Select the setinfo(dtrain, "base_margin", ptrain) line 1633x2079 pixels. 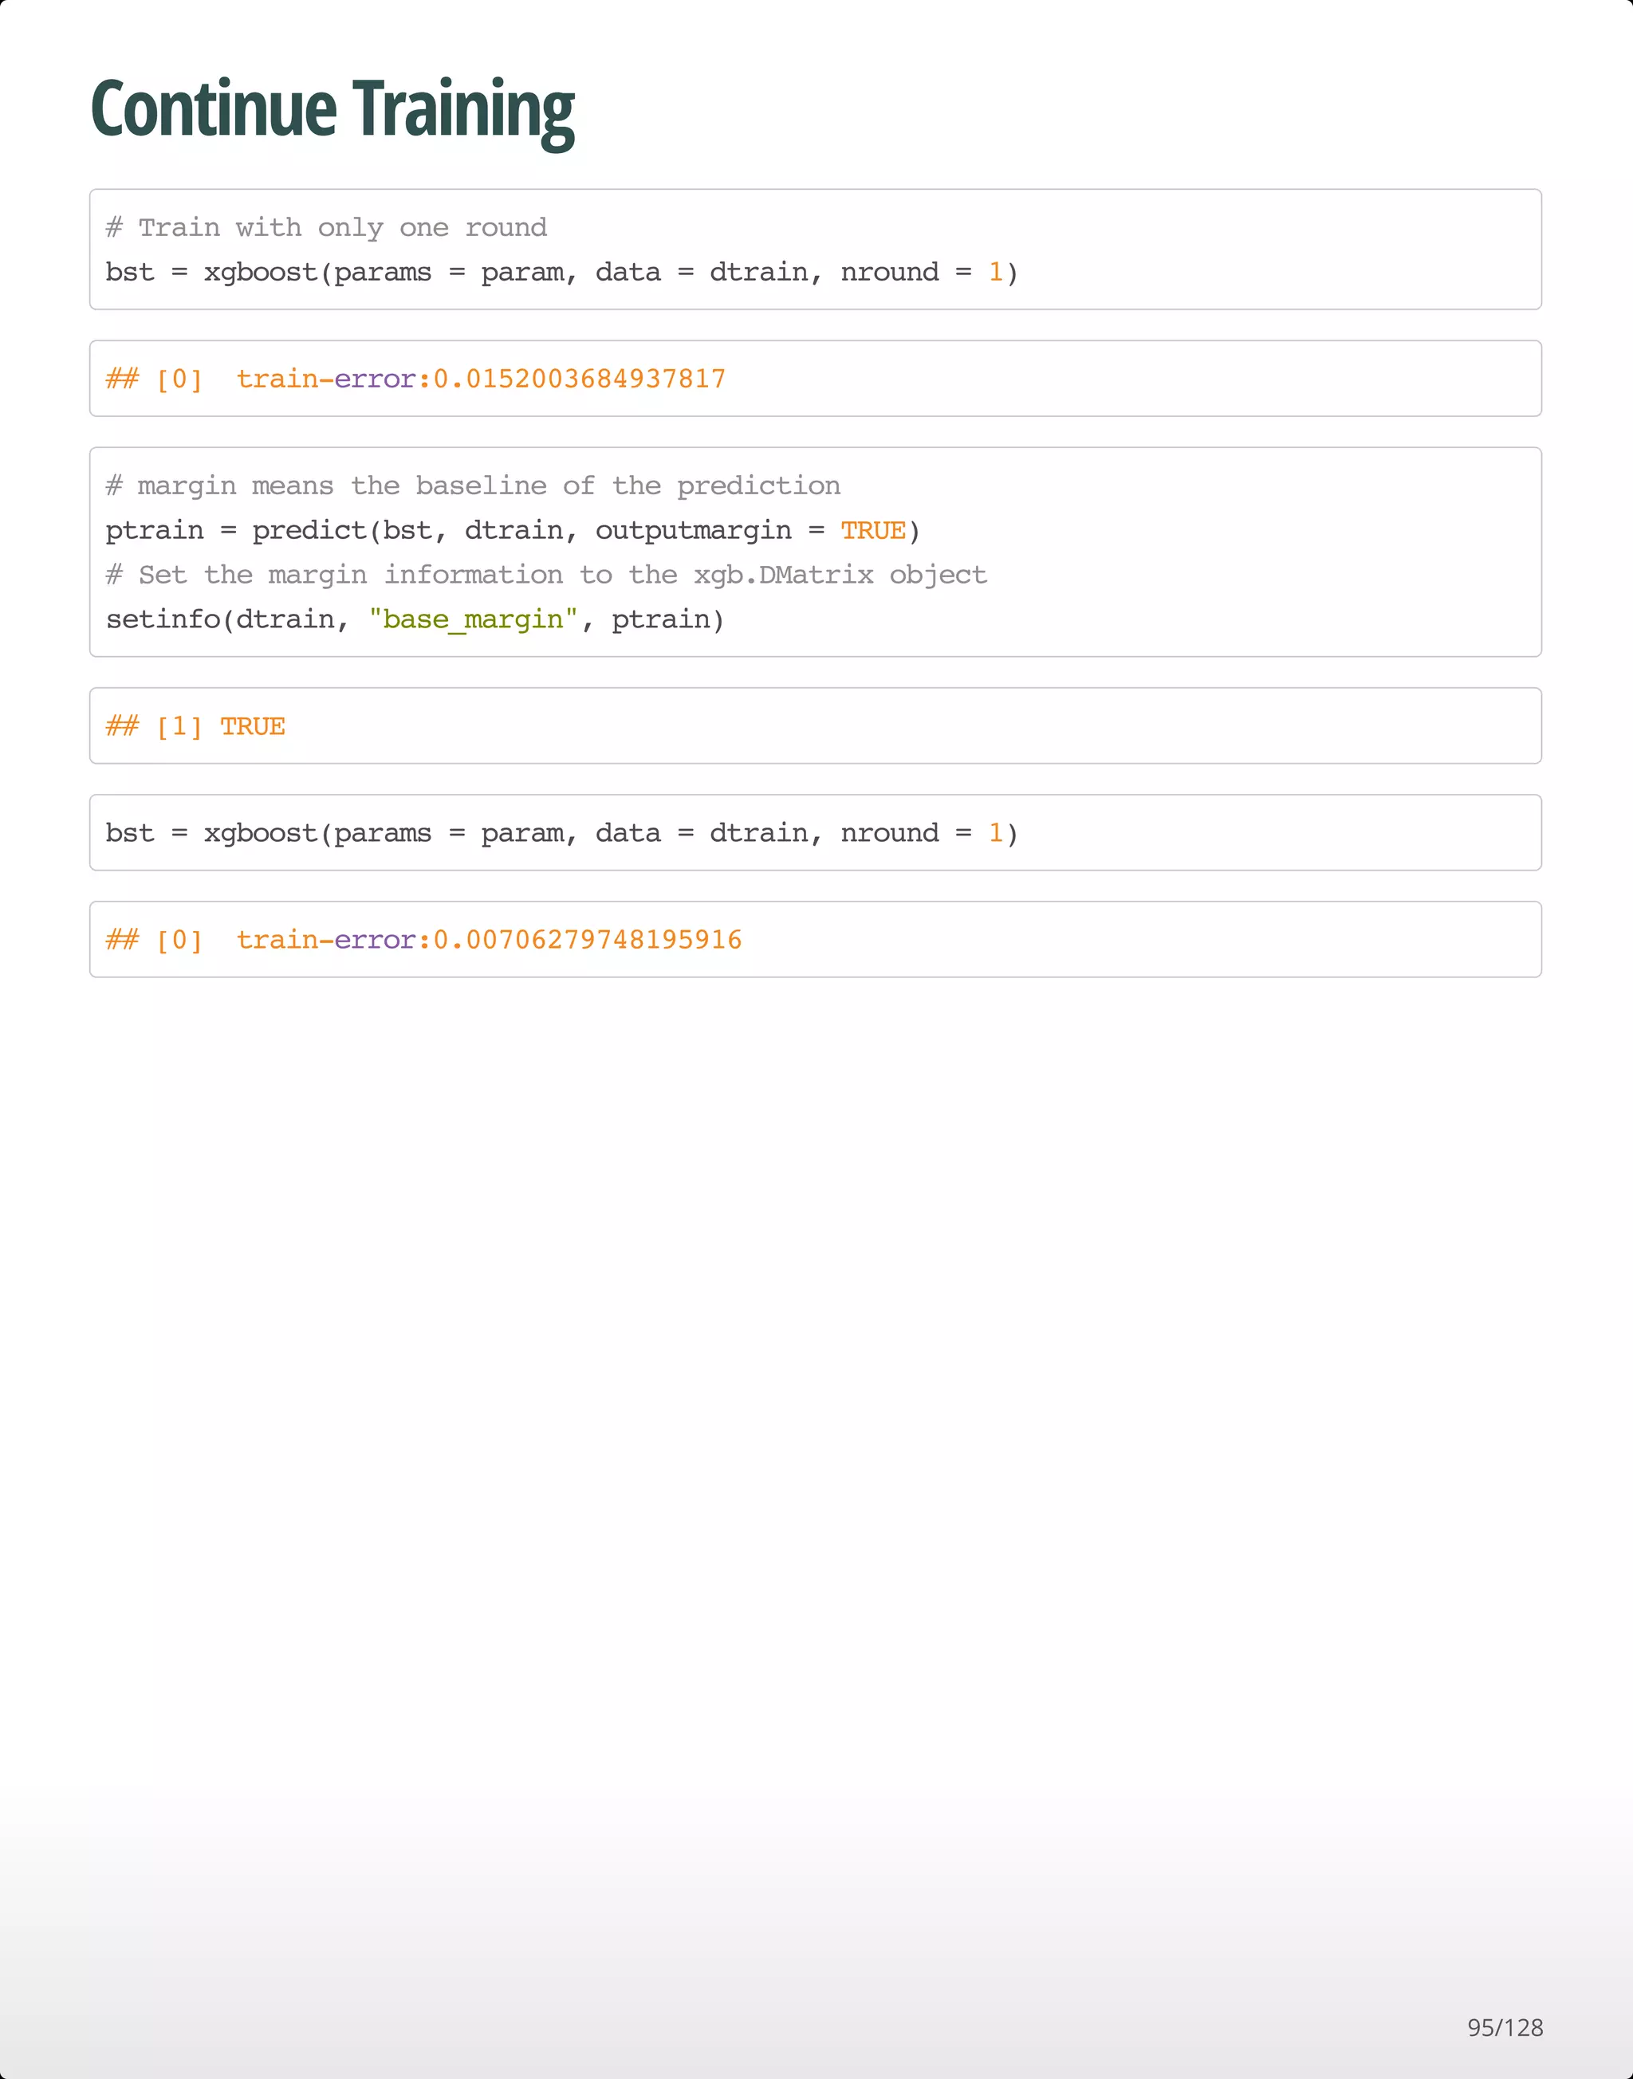(415, 619)
